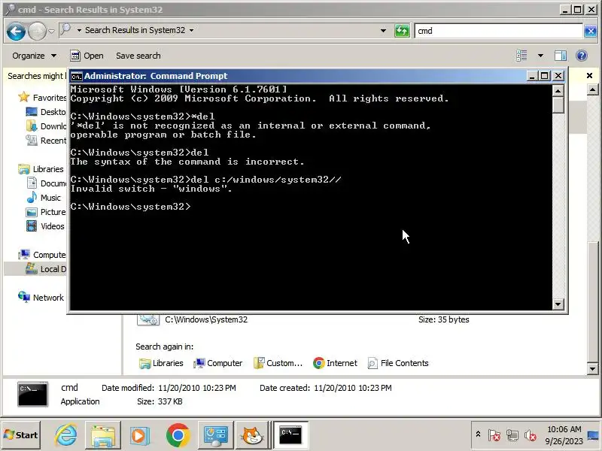Click the Show desktop button
The image size is (602, 451).
(x=594, y=435)
